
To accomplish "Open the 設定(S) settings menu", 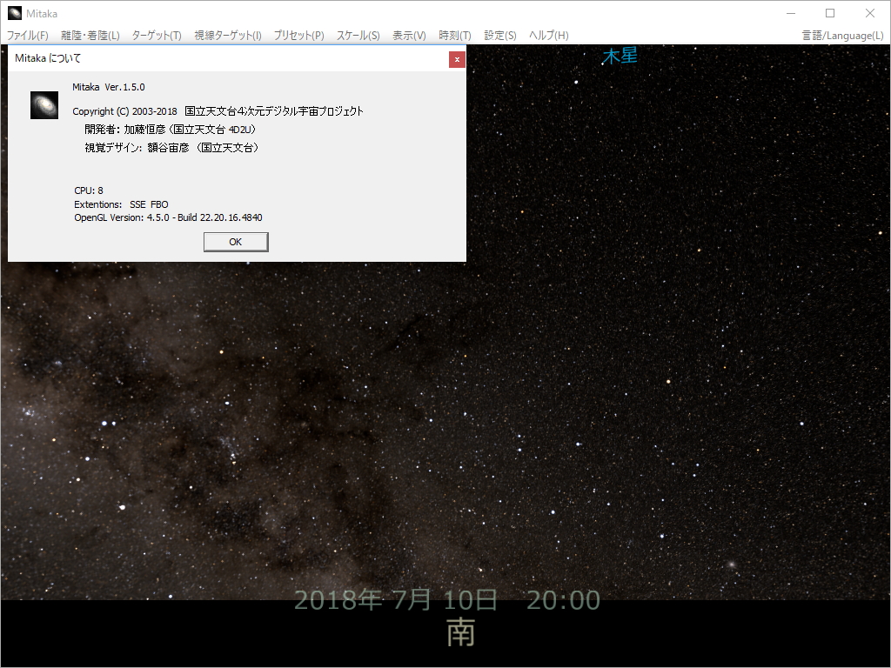I will pyautogui.click(x=499, y=36).
